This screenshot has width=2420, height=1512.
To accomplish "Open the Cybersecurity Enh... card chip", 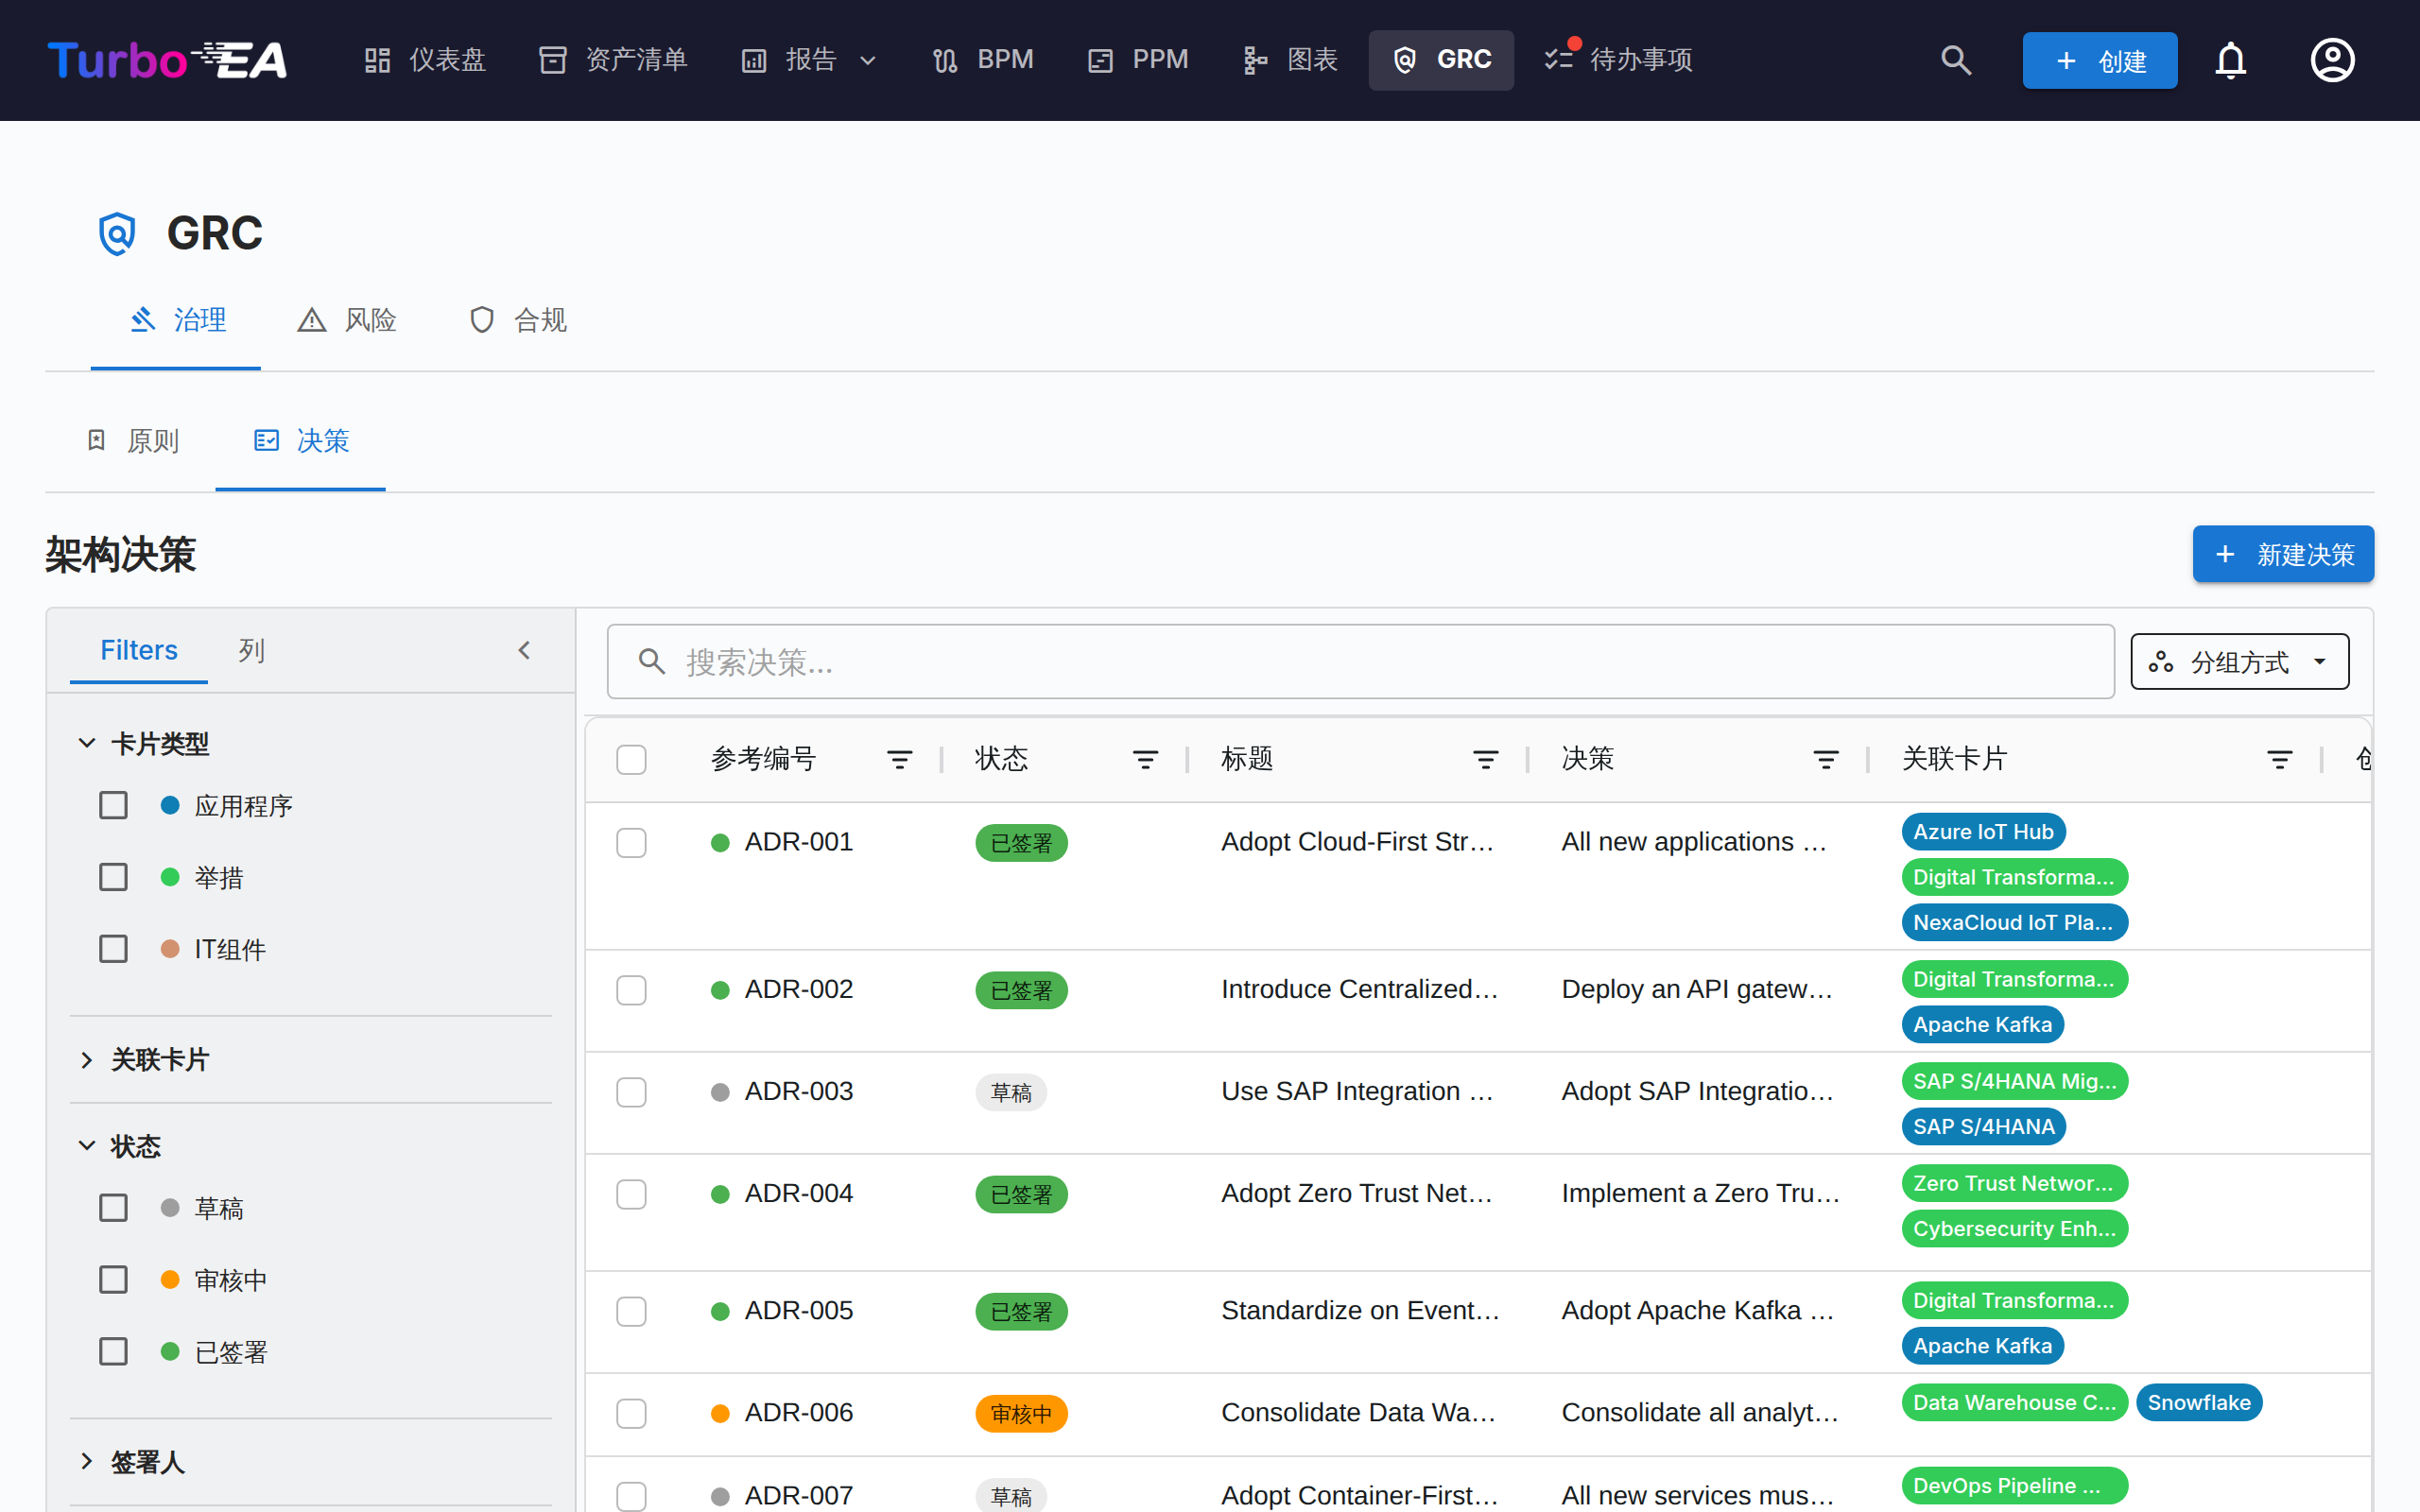I will tap(2014, 1228).
